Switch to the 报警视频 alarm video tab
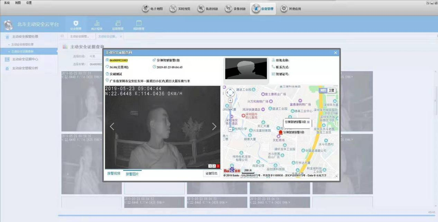The height and width of the screenshot is (222, 438). [x=113, y=173]
